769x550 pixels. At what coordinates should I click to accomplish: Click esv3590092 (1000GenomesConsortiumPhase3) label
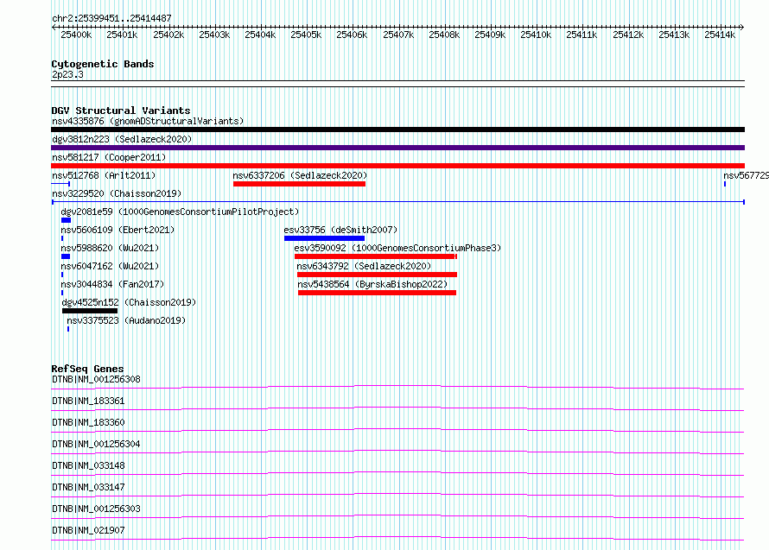pos(397,248)
